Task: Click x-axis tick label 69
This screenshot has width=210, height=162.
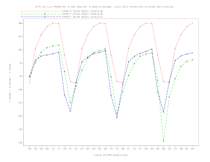Action: coord(164,149)
